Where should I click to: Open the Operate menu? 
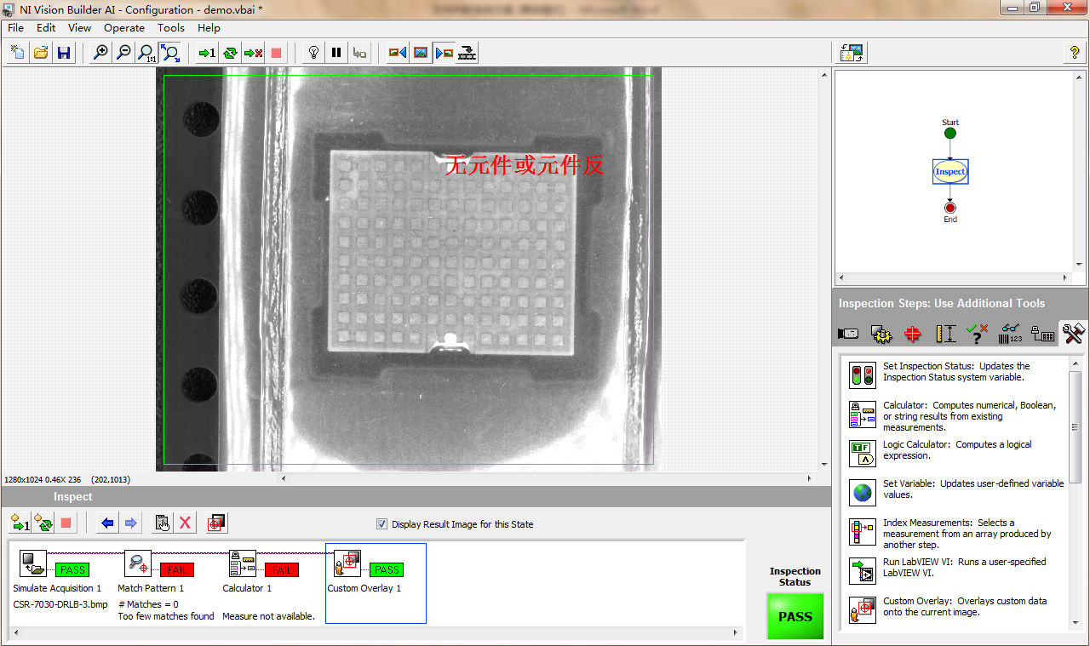(124, 28)
